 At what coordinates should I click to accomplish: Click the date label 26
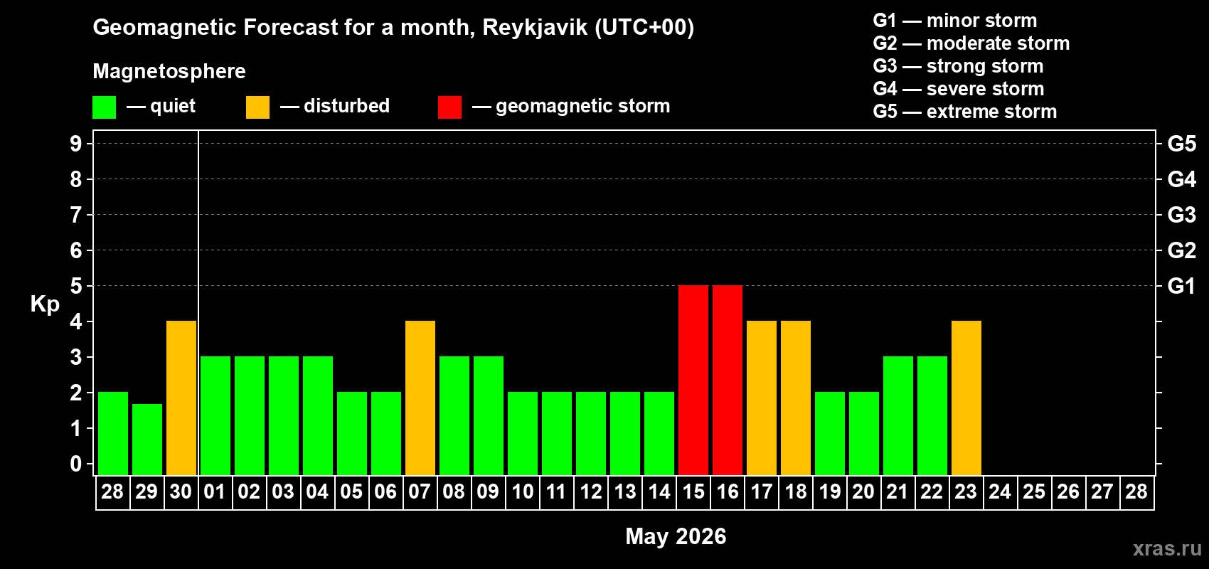pos(1068,491)
